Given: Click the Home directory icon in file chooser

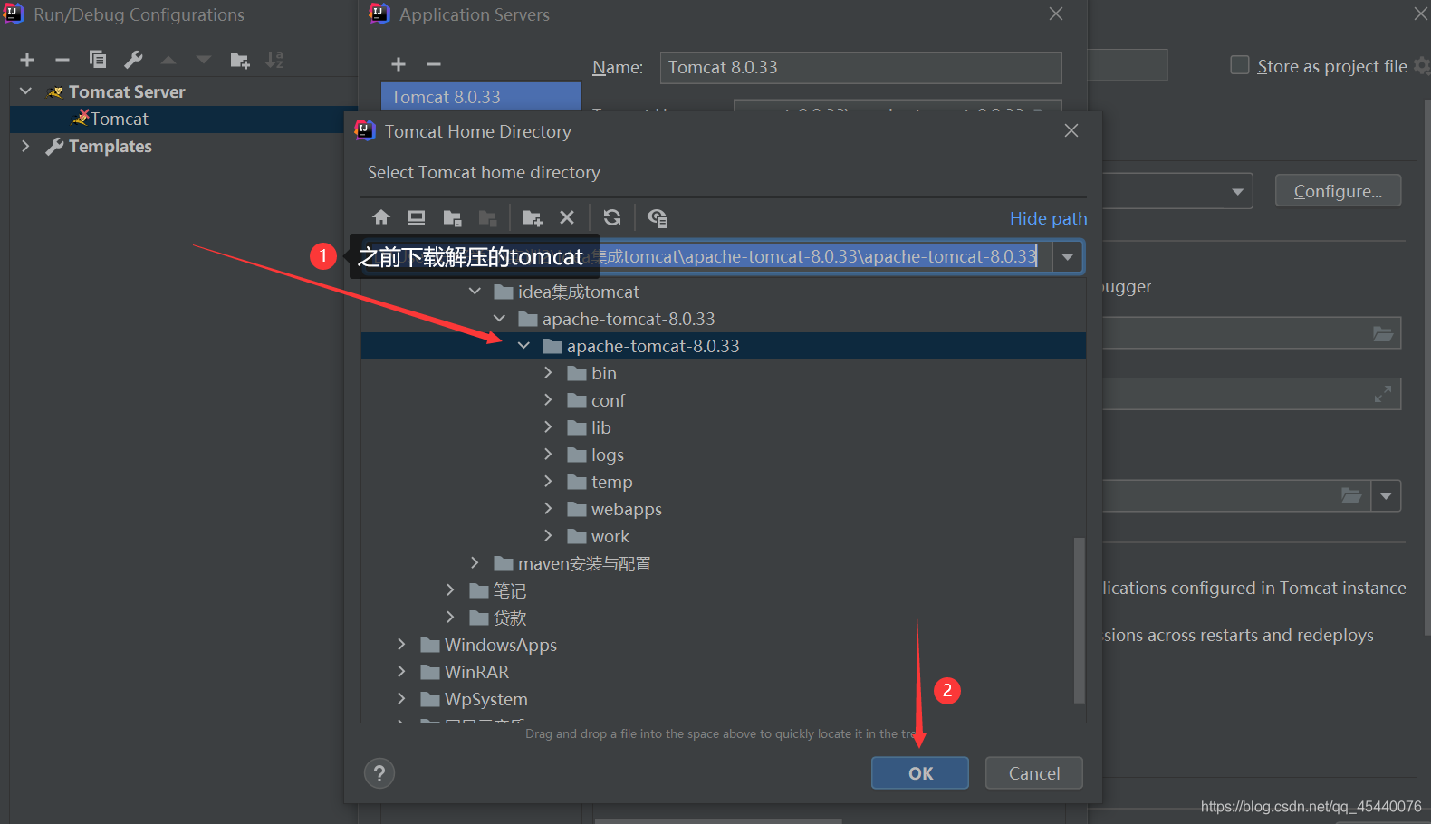Looking at the screenshot, I should click(x=381, y=217).
